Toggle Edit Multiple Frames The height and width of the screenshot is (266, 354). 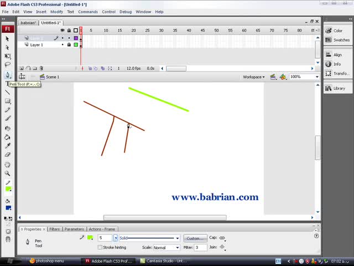pyautogui.click(x=103, y=68)
